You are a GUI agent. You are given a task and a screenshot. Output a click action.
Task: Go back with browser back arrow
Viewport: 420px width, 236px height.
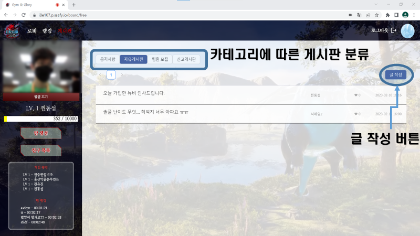point(6,15)
